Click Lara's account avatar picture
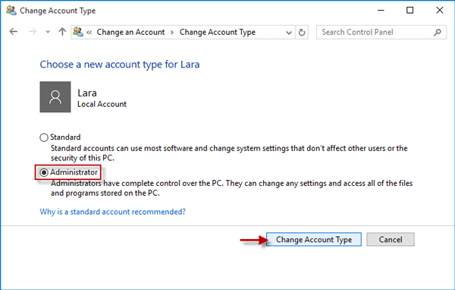The width and height of the screenshot is (455, 290). click(55, 96)
